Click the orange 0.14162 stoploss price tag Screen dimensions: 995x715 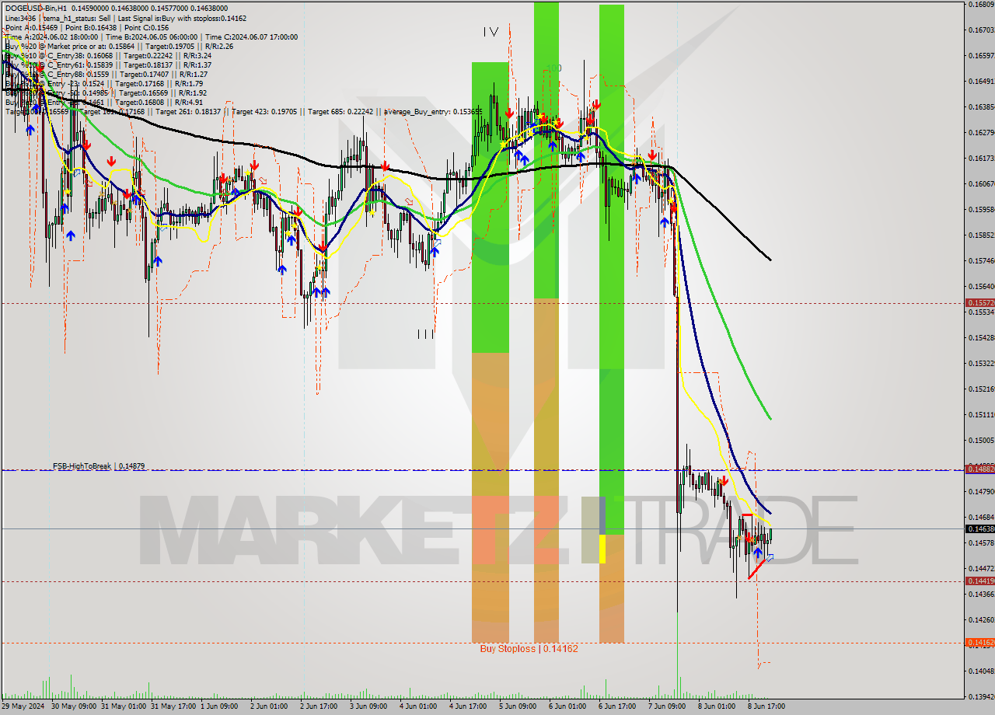pos(979,642)
